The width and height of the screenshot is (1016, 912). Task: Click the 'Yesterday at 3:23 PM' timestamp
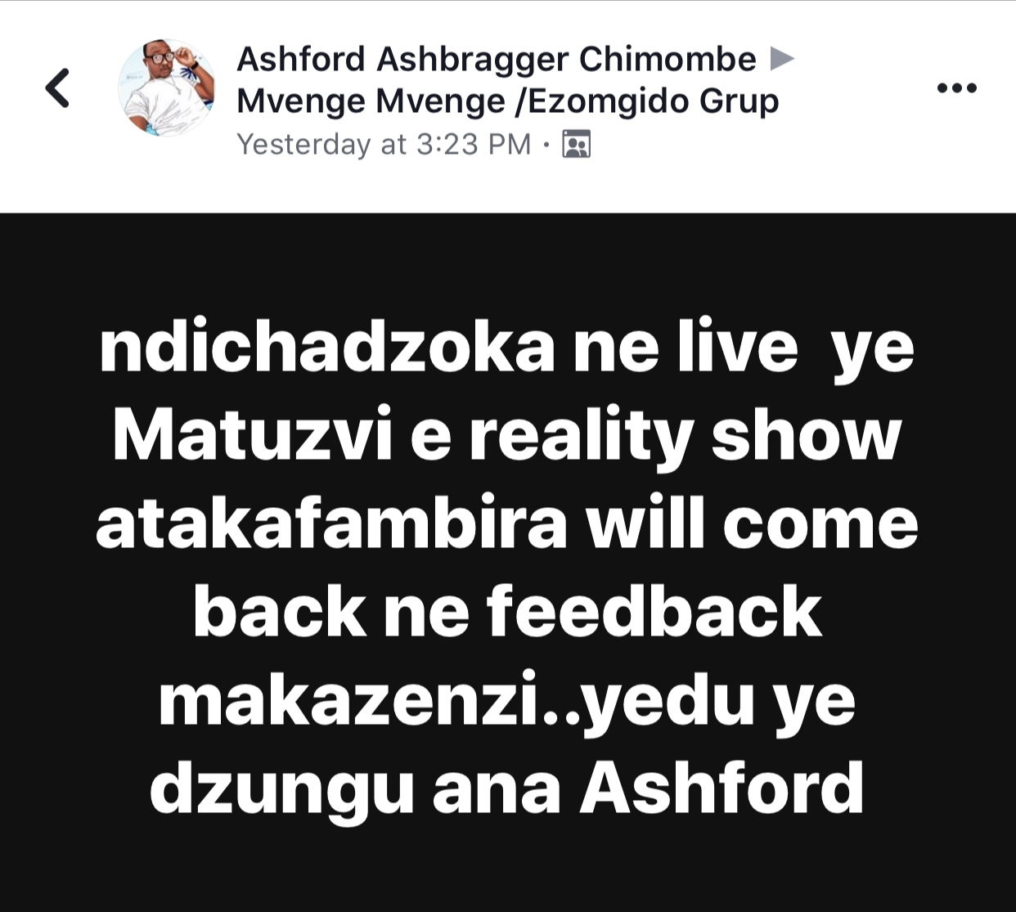pos(384,145)
